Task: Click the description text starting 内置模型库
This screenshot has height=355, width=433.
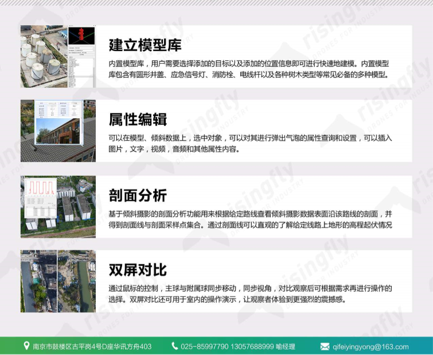Action: (x=250, y=69)
